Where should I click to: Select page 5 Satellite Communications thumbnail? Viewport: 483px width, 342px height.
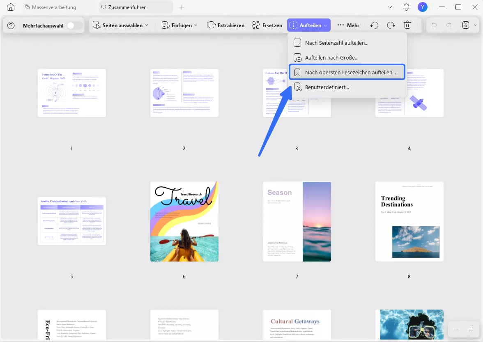[72, 221]
